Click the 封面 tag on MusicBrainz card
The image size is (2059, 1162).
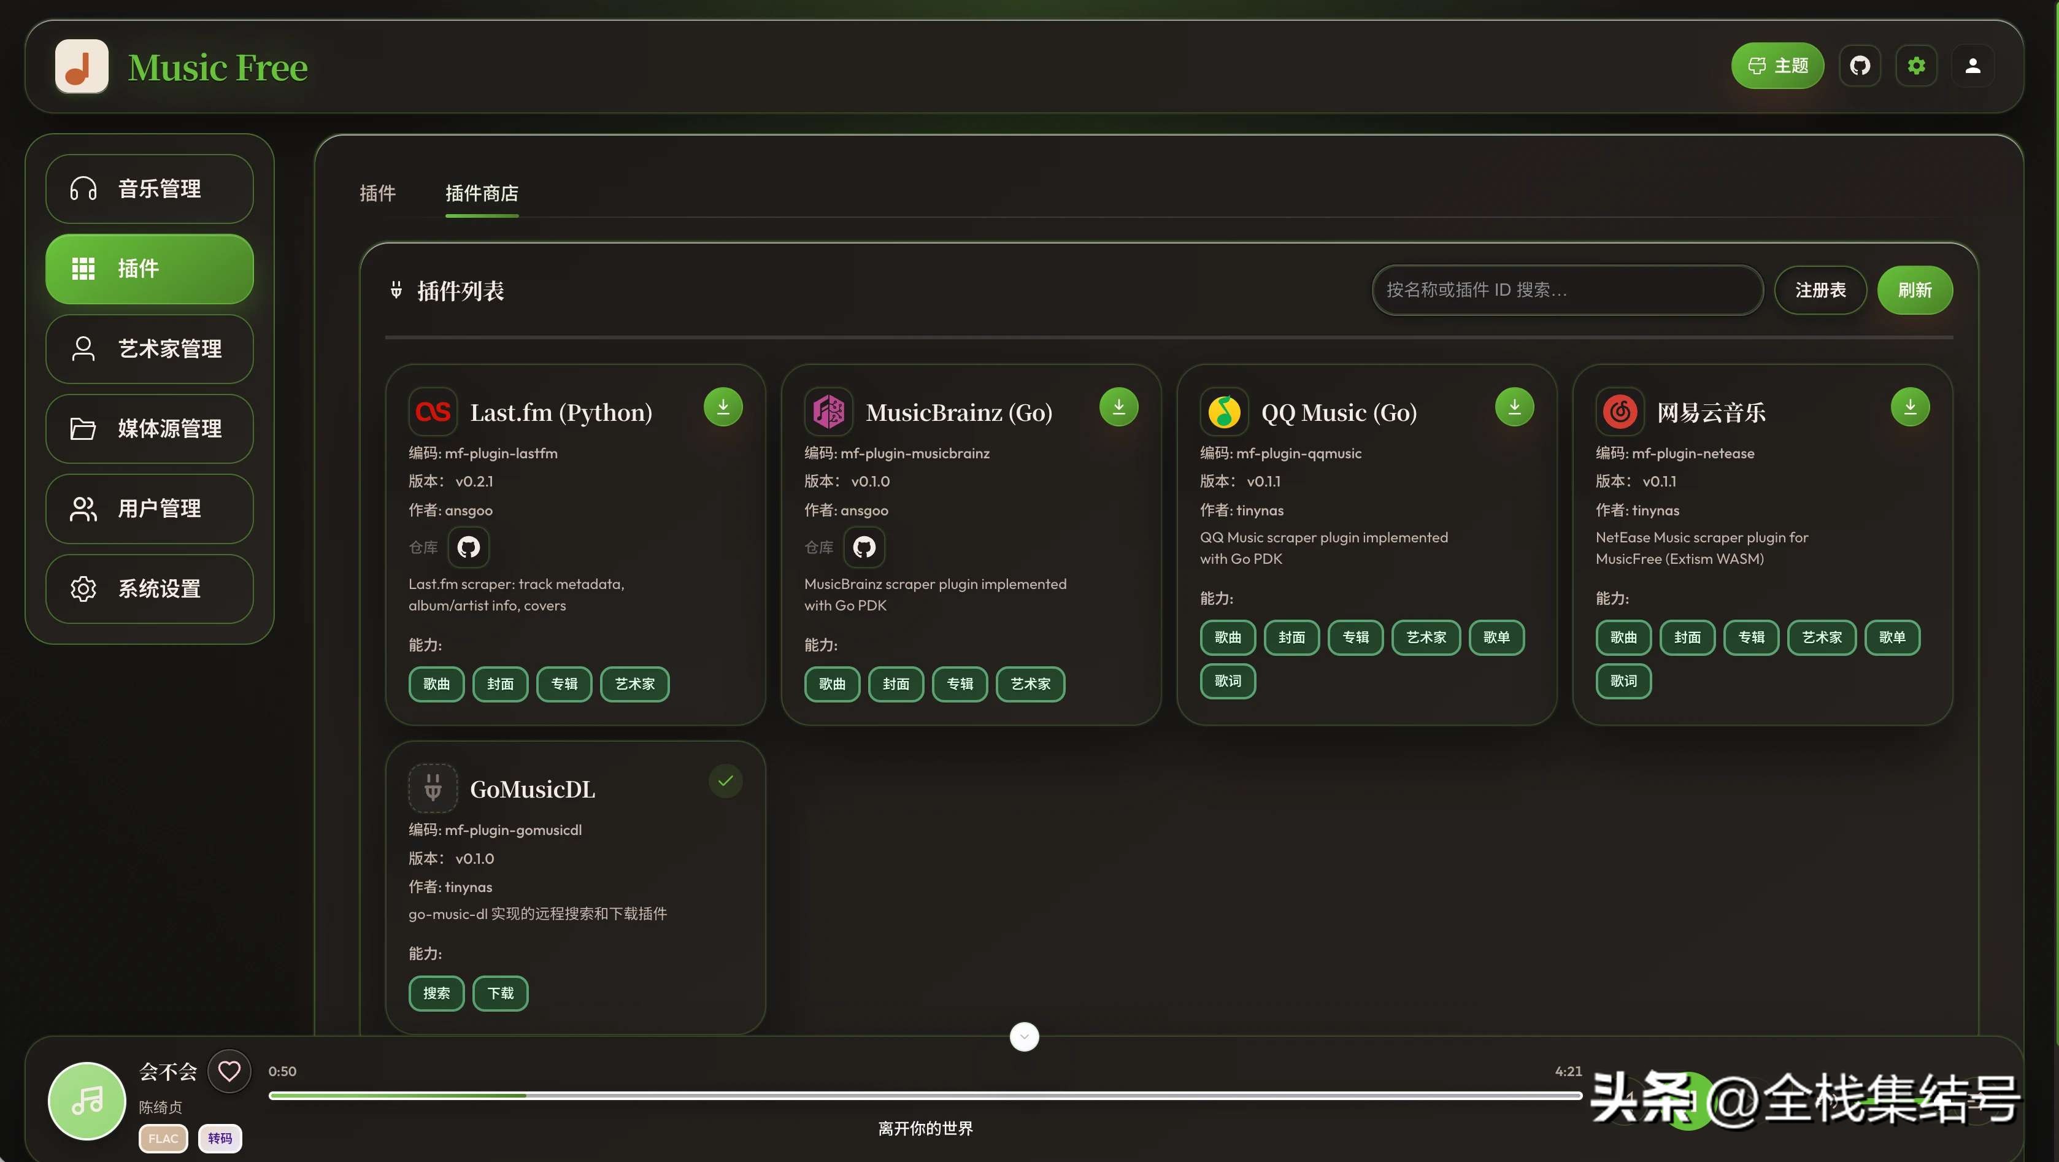pyautogui.click(x=896, y=684)
